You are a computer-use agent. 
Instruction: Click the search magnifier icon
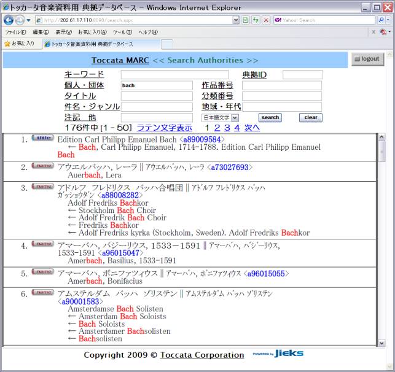click(381, 20)
